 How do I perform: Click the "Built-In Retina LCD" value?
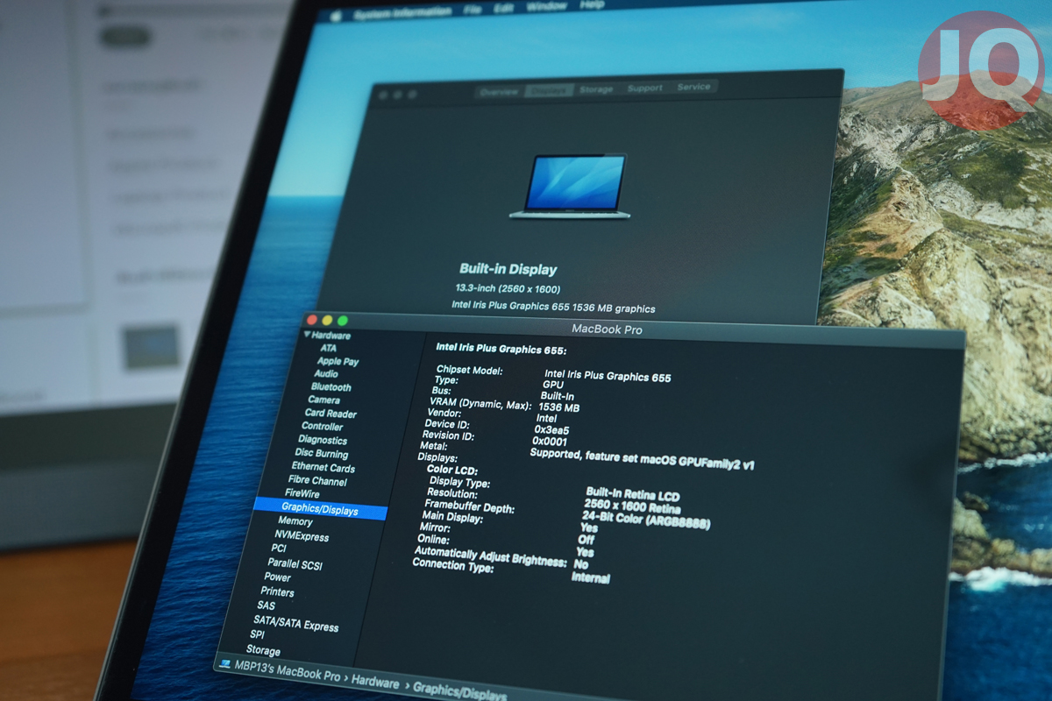click(633, 495)
